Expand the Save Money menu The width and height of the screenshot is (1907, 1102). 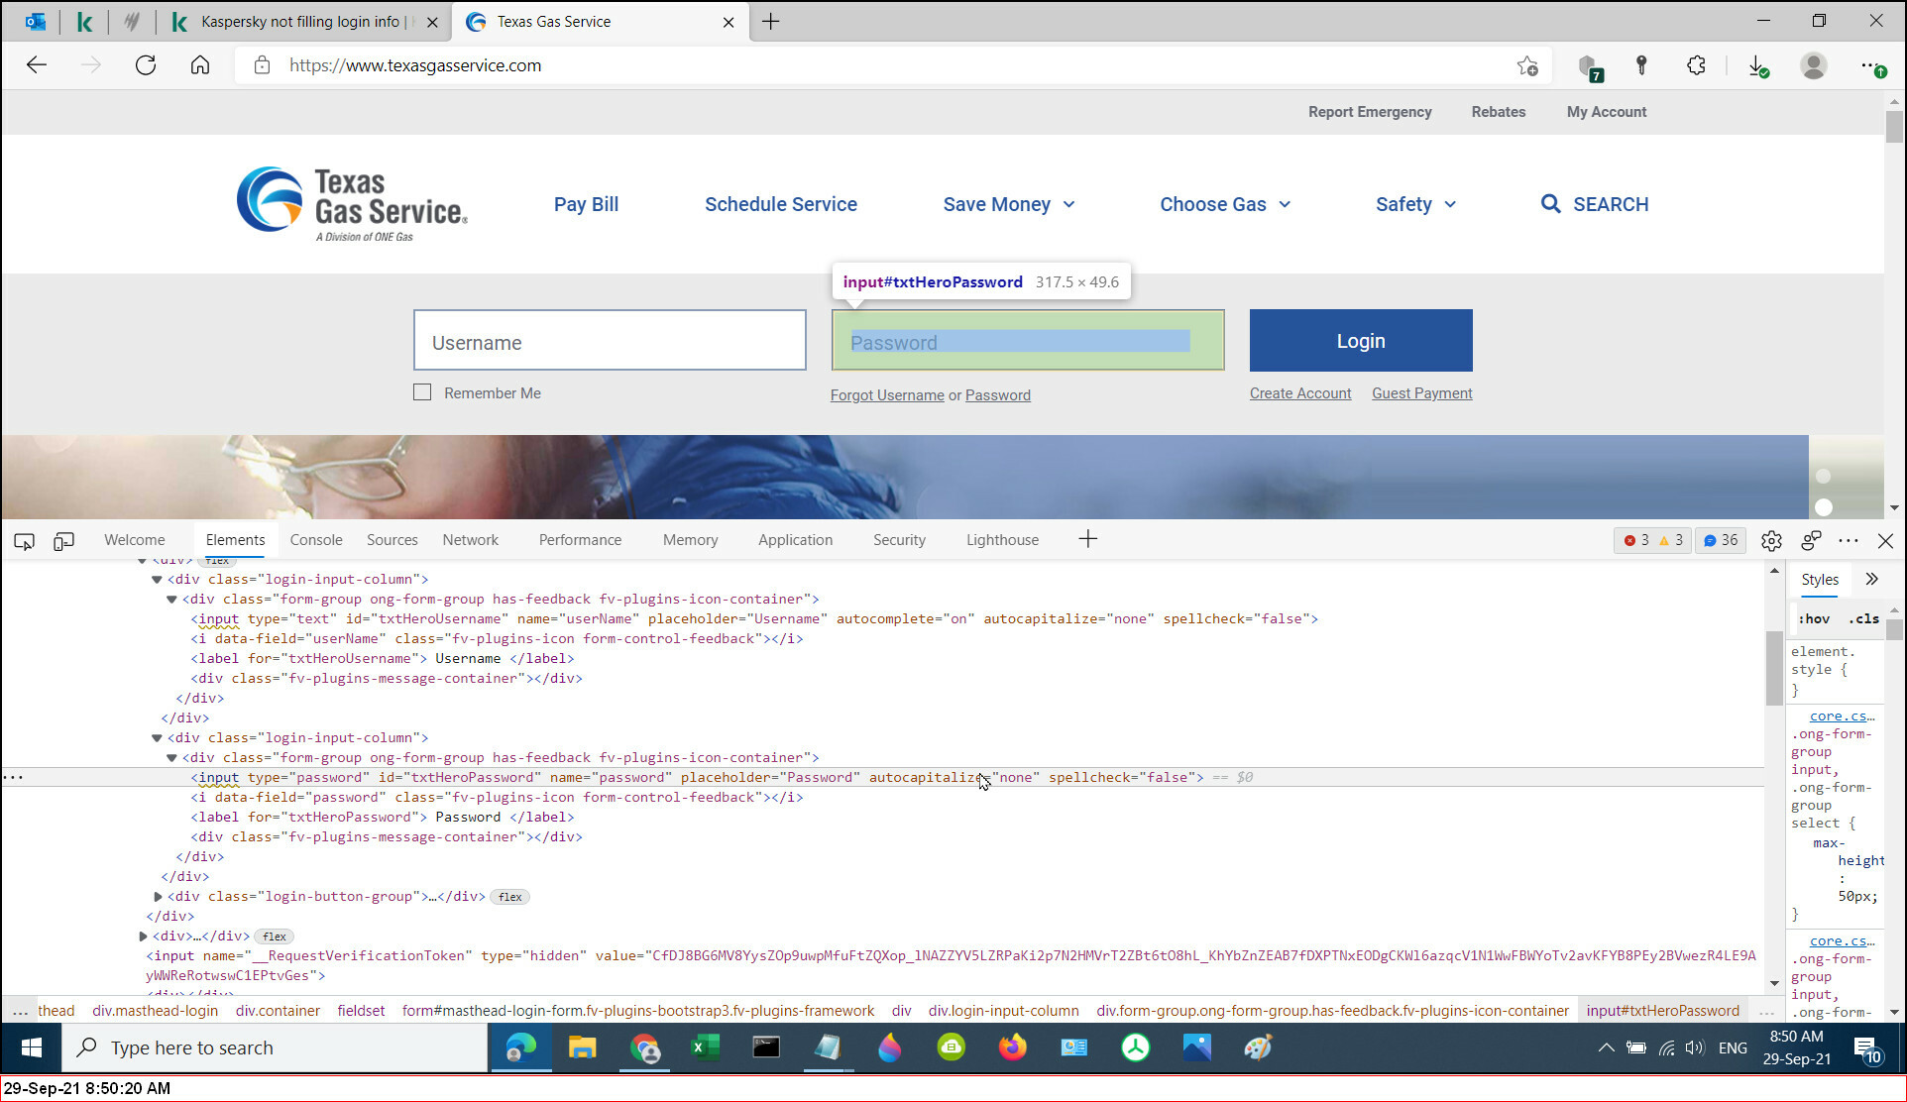[x=1008, y=204]
